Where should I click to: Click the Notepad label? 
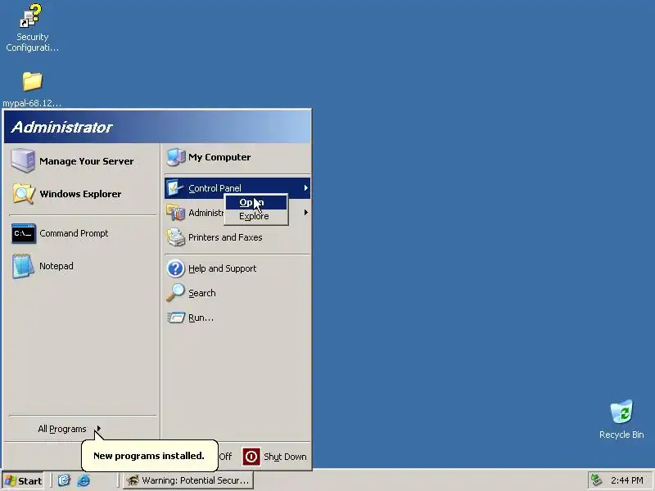56,266
